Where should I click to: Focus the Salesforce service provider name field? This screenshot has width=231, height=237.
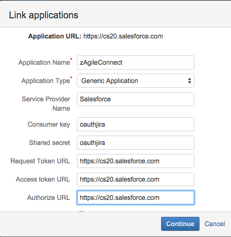tap(136, 99)
